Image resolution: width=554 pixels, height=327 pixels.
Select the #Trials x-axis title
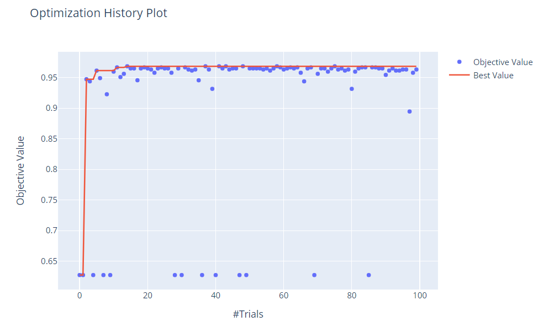tap(248, 314)
